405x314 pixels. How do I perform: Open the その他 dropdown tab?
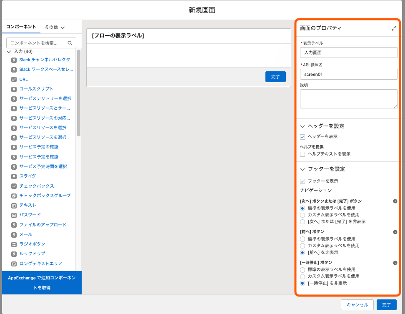pos(55,27)
